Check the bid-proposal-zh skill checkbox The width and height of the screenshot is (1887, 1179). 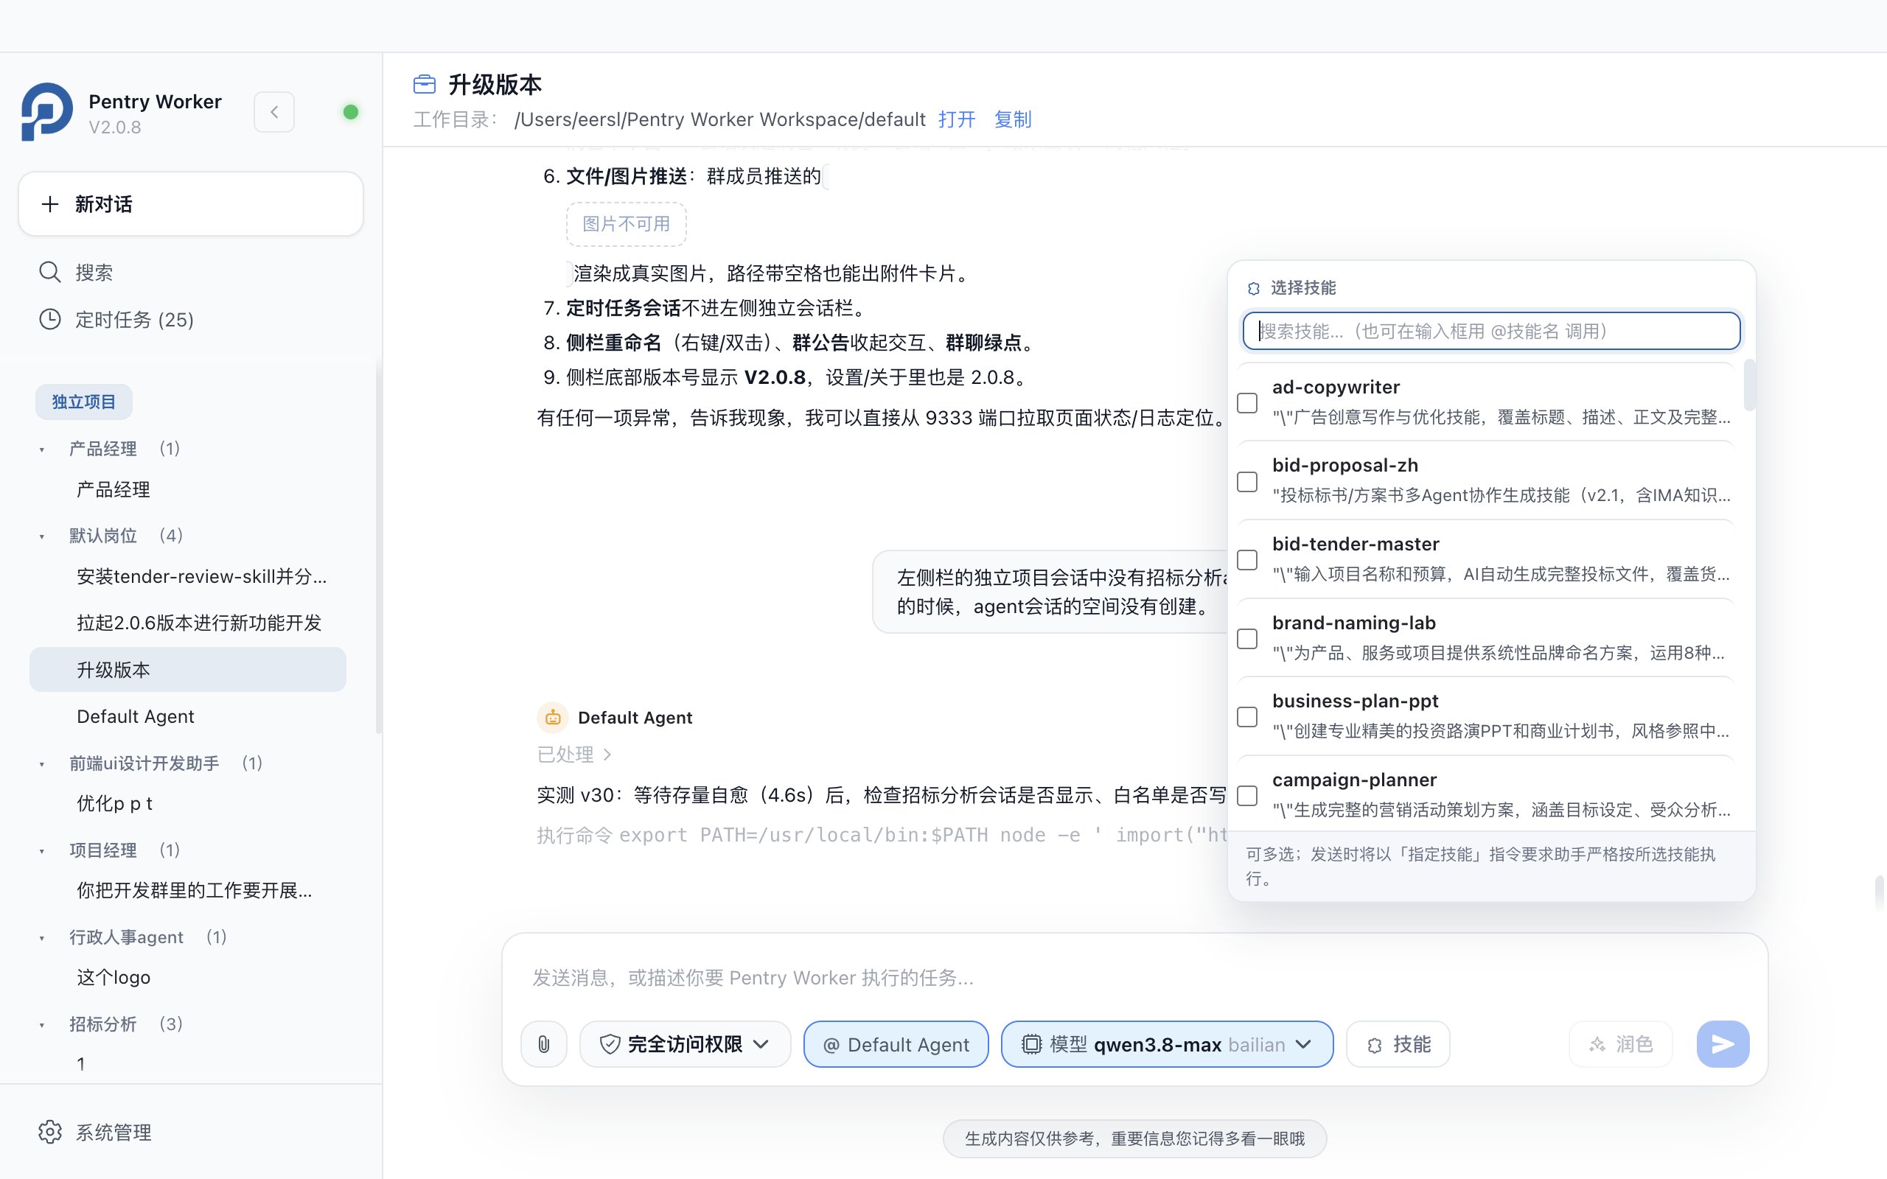pyautogui.click(x=1248, y=482)
